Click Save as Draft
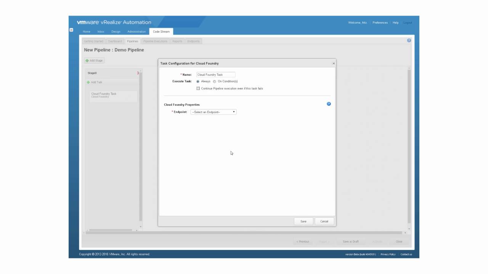Viewport: 488px width, 274px height. pos(351,242)
